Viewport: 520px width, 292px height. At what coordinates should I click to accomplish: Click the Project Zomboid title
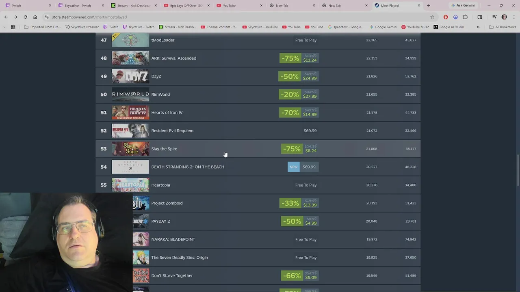coord(167,203)
